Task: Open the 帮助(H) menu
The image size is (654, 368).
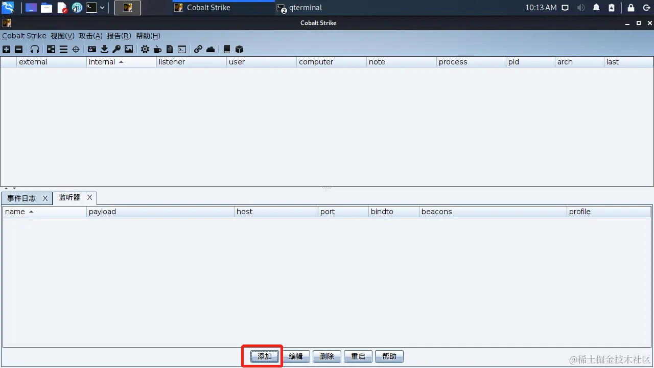Action: tap(148, 36)
